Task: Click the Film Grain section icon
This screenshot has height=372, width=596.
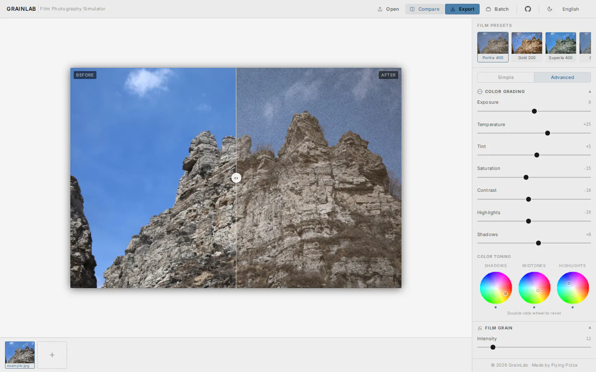Action: coord(480,328)
